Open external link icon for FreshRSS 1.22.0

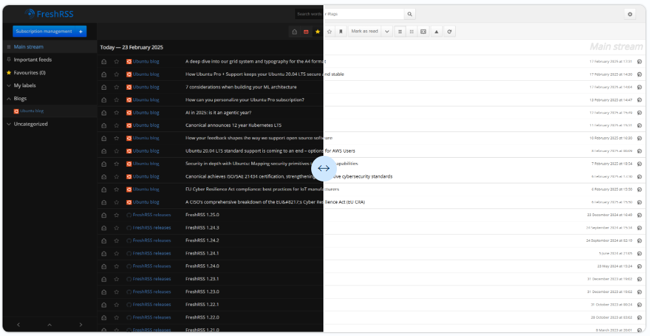(639, 318)
